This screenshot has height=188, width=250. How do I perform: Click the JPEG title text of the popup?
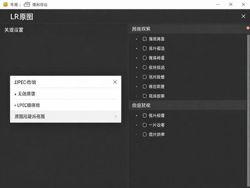tap(25, 82)
